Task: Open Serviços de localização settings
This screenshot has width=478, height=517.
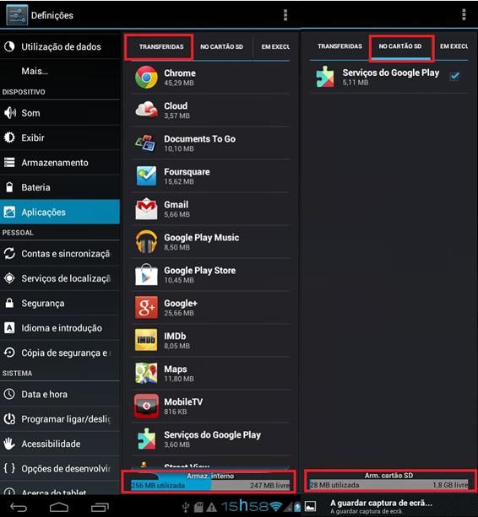Action: coord(60,278)
